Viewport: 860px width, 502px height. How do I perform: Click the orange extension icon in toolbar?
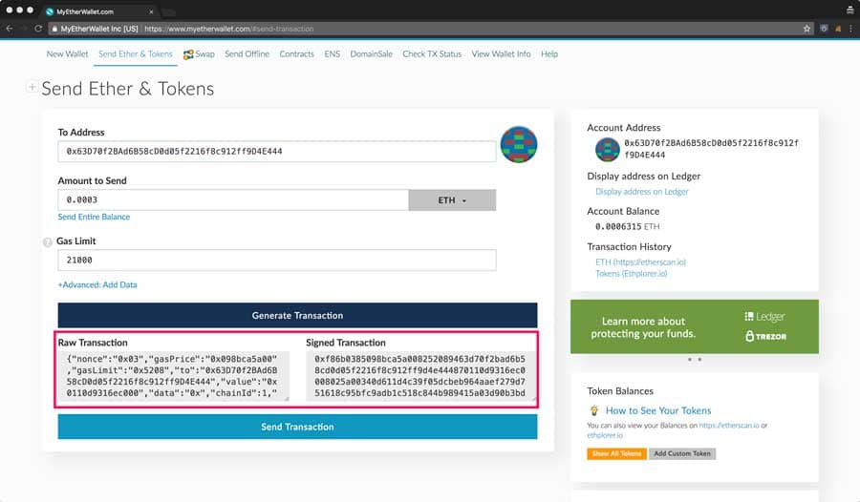pyautogui.click(x=837, y=29)
